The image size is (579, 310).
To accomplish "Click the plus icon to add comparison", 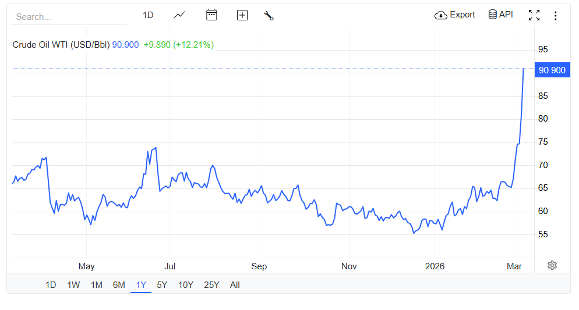I will [x=242, y=15].
